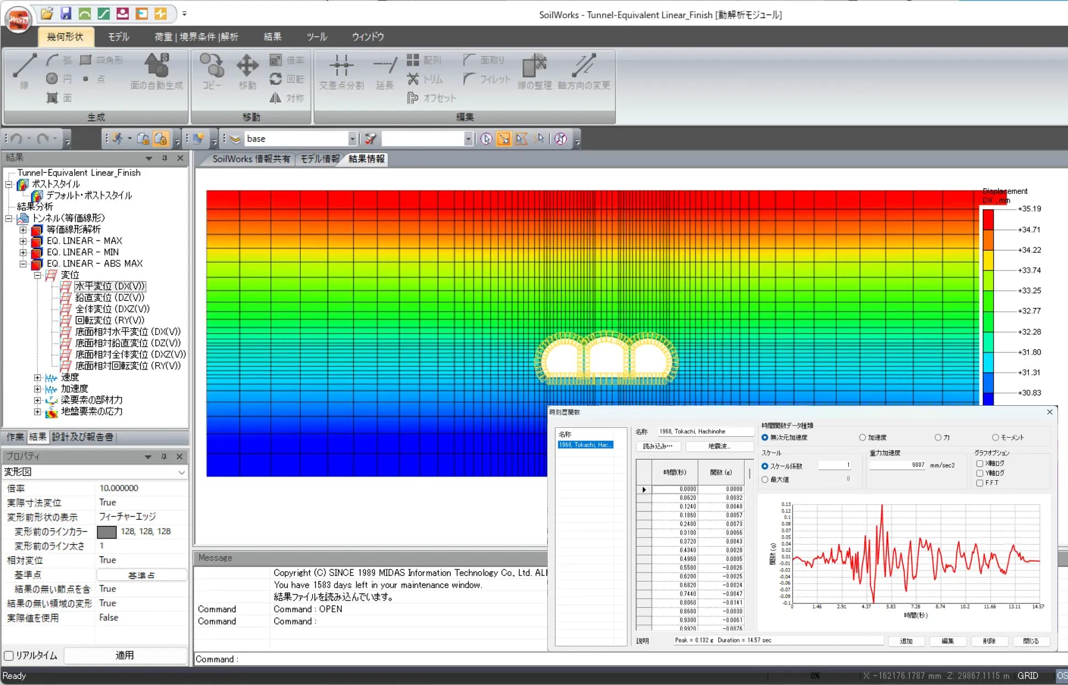Image resolution: width=1068 pixels, height=685 pixels.
Task: Select the 加速度 radio button
Action: (862, 438)
